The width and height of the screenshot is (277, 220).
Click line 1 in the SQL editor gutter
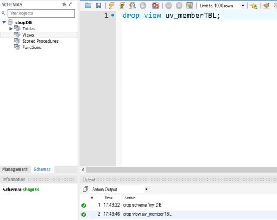point(106,16)
